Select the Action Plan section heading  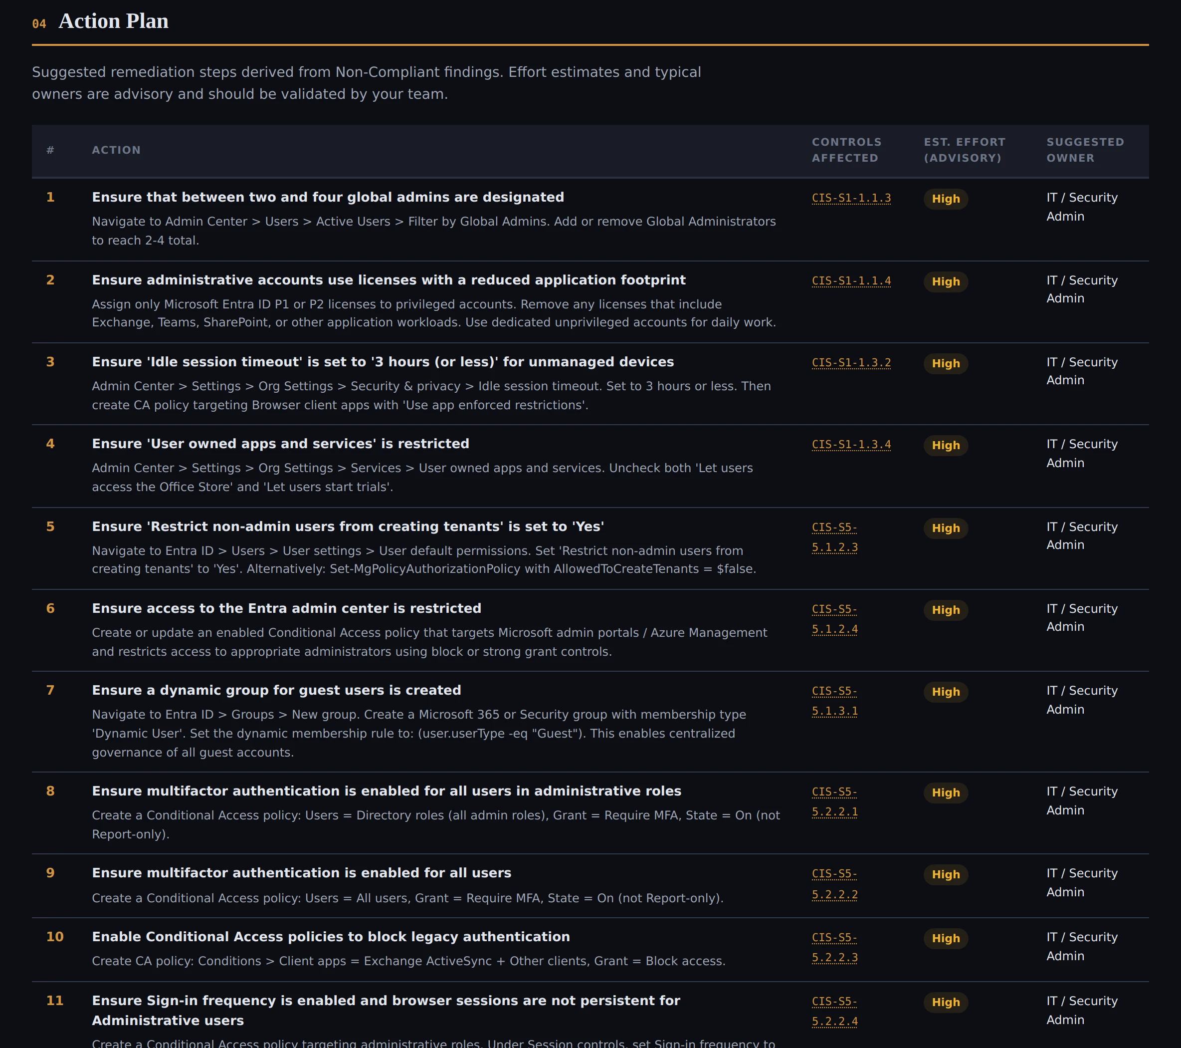point(113,21)
